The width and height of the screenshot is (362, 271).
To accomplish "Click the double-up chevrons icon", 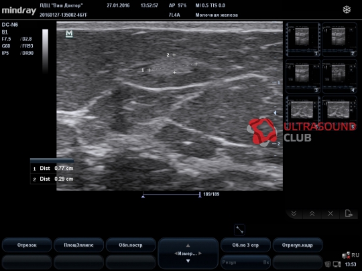I will point(312,213).
